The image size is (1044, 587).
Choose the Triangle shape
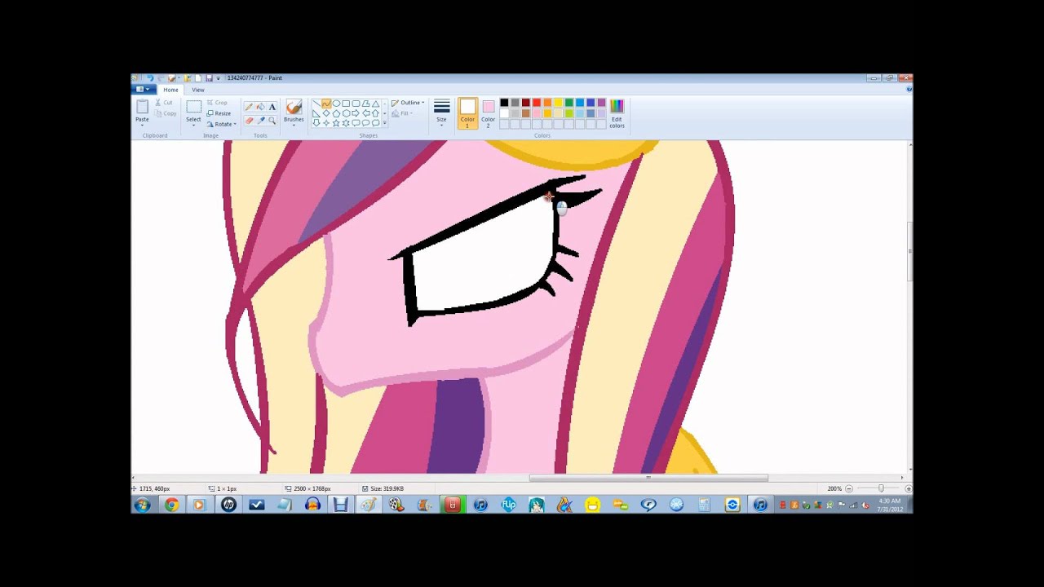(x=376, y=104)
